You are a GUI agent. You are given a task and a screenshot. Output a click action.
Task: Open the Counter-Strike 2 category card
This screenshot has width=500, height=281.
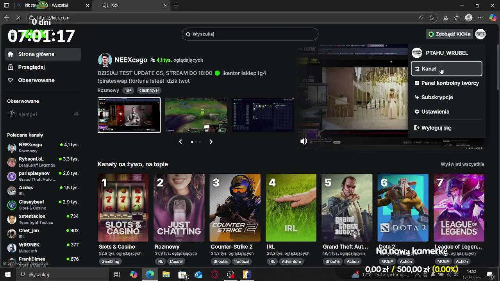coord(235,208)
